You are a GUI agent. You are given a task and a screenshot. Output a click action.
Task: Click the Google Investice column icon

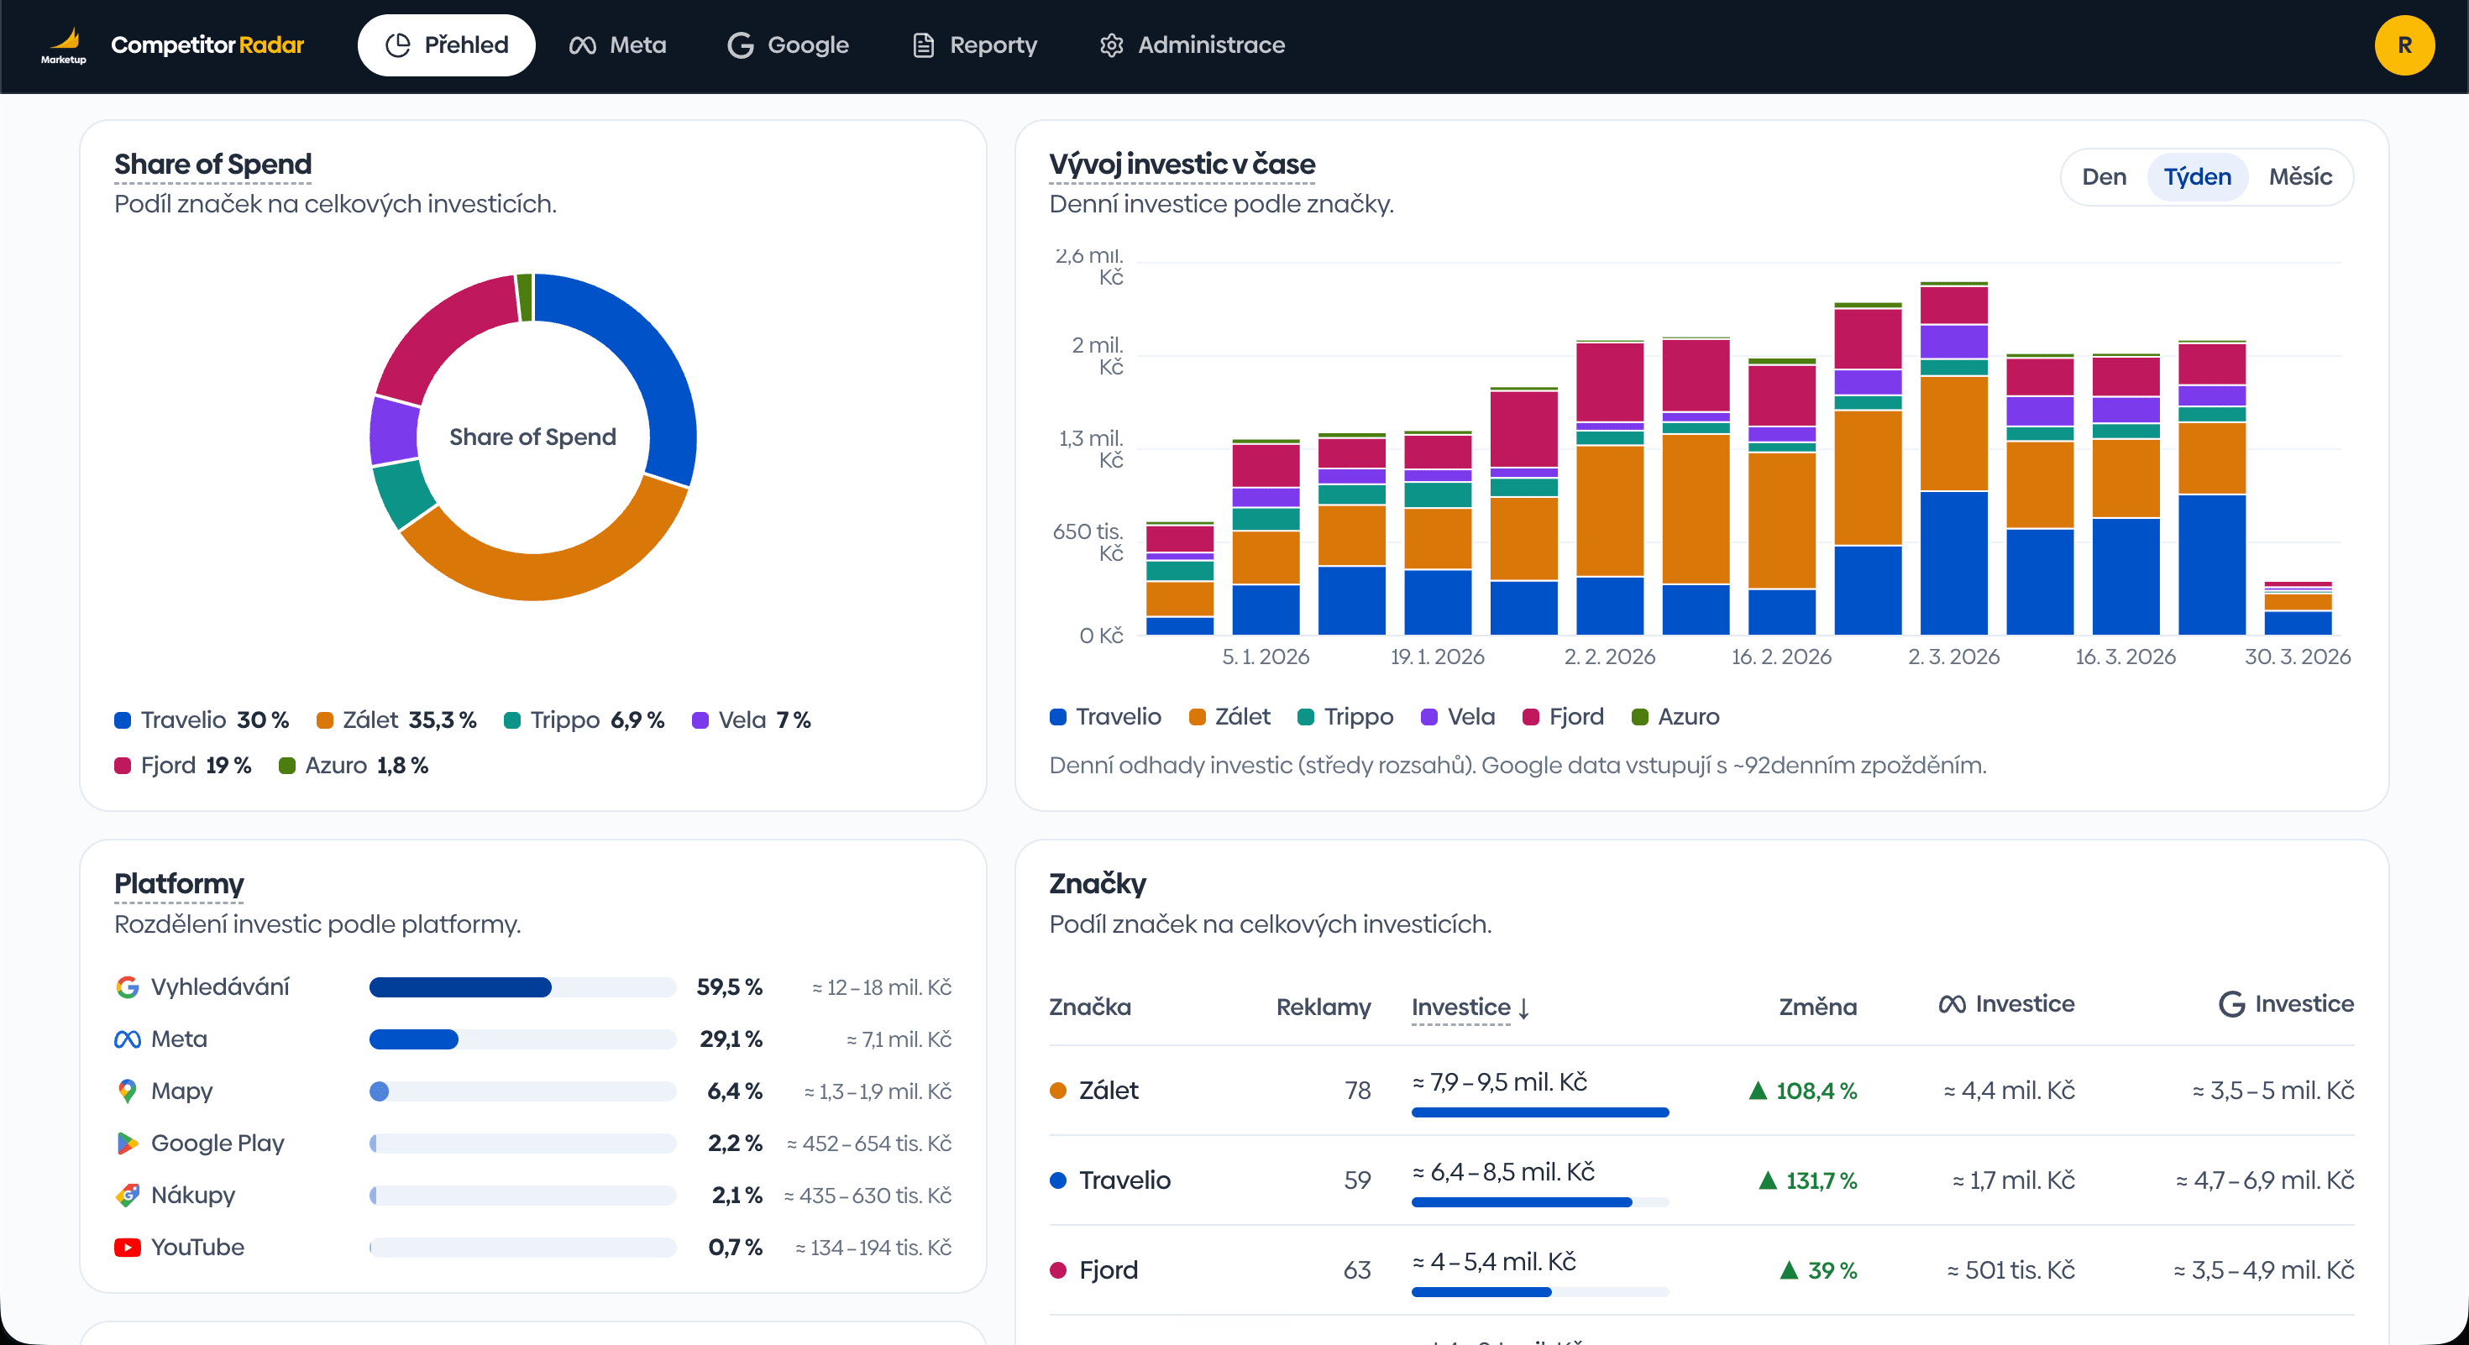2232,1004
